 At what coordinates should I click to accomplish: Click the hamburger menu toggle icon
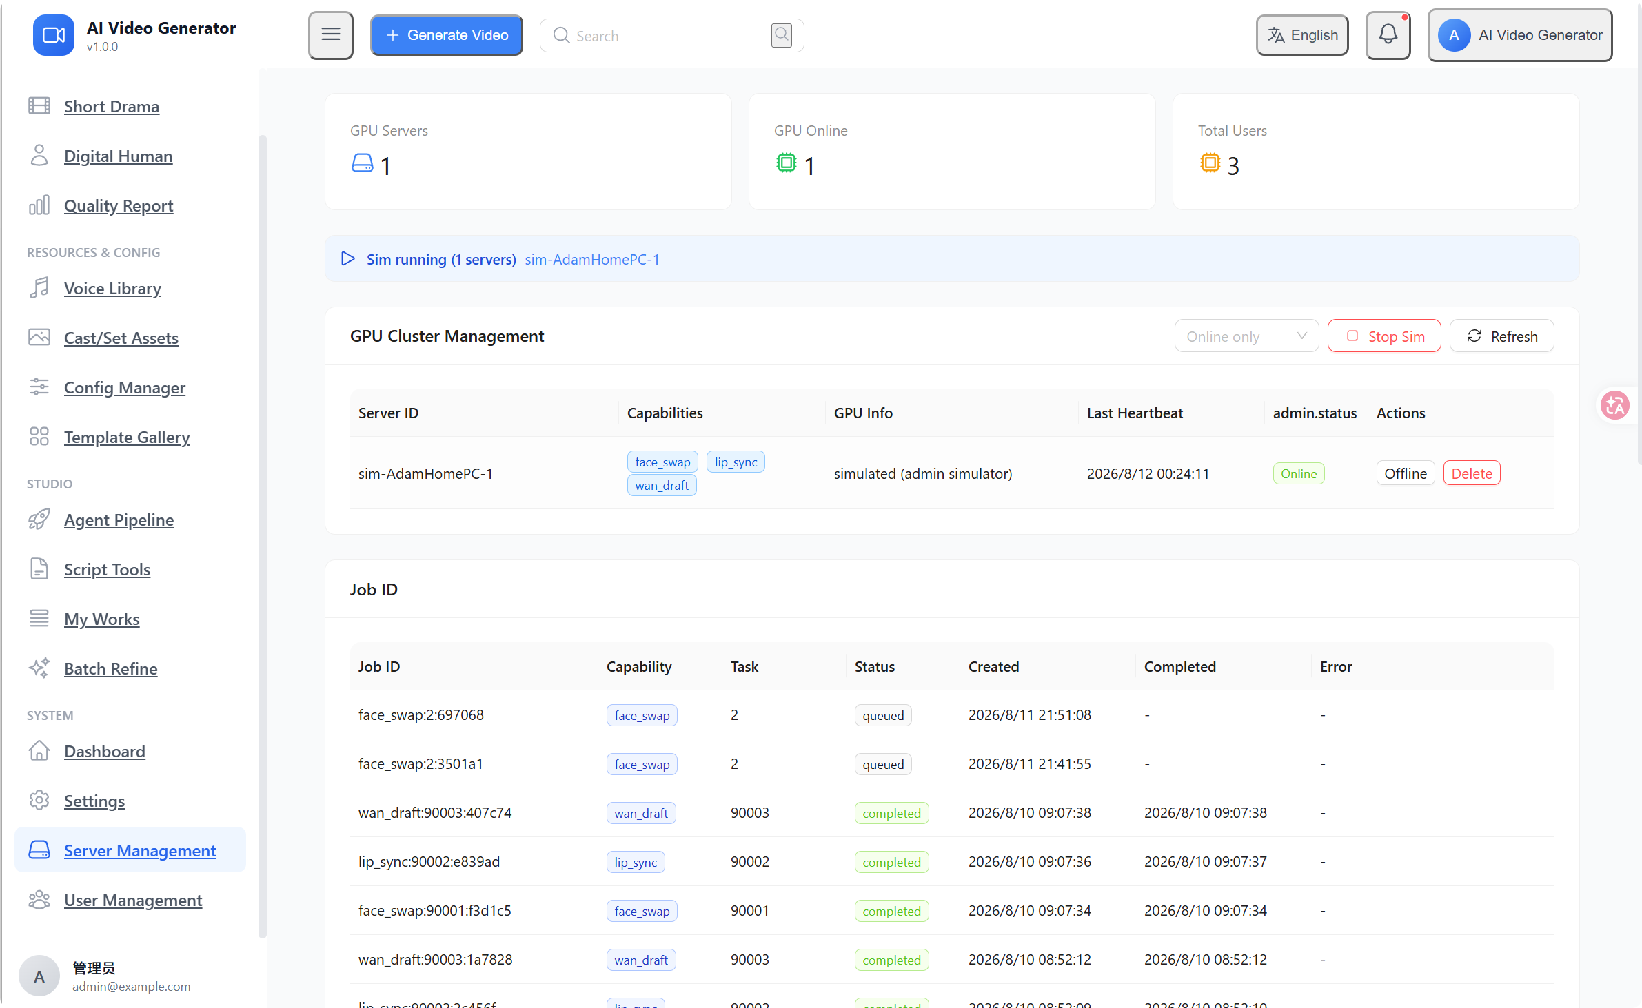(331, 35)
